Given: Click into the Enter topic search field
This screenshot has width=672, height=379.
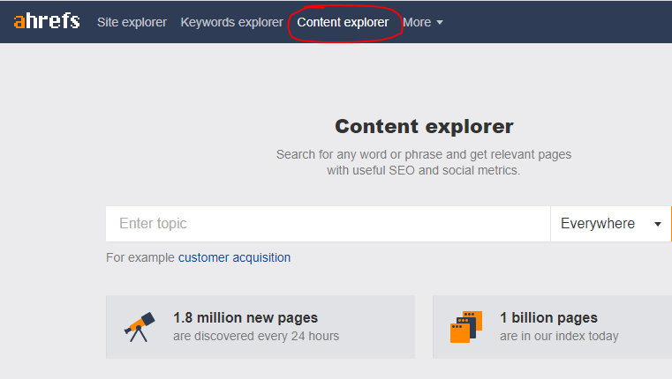Looking at the screenshot, I should click(x=328, y=224).
